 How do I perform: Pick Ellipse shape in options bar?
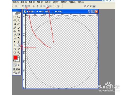coord(48,6)
